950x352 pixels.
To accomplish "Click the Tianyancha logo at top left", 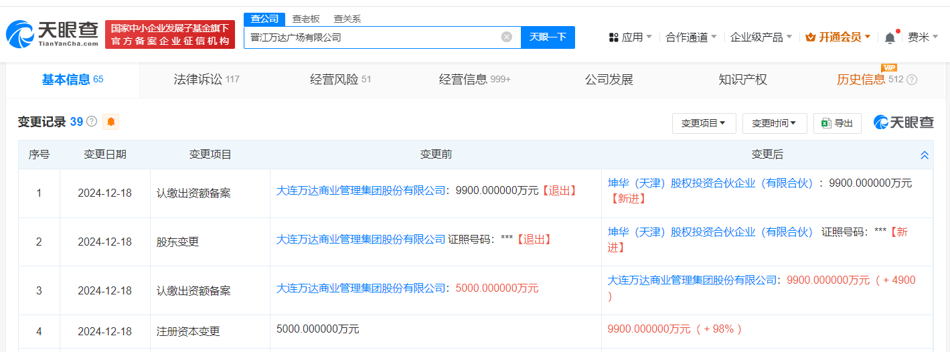I will pyautogui.click(x=52, y=35).
